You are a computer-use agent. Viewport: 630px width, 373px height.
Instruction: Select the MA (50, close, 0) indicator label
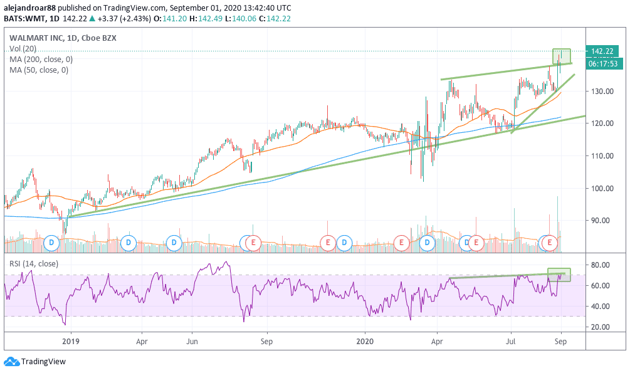(39, 70)
